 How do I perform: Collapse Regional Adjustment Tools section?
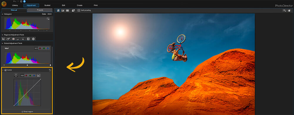(2, 35)
